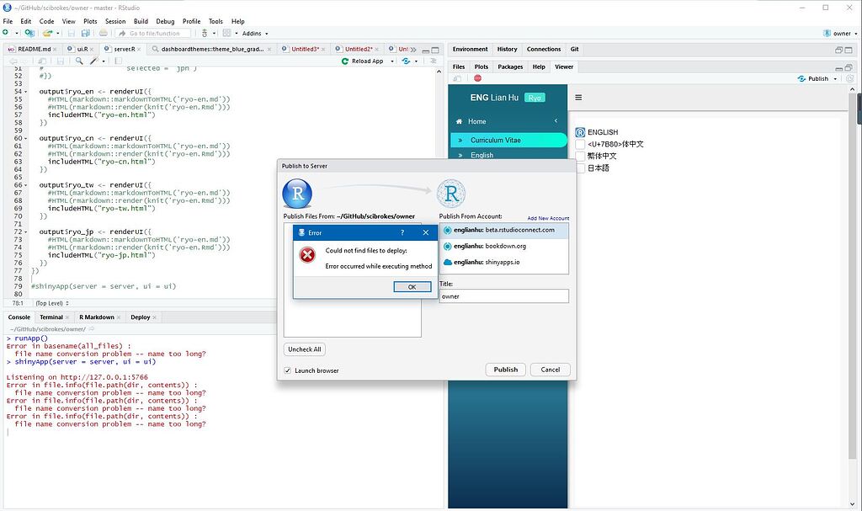Uncheck the Launch browser checkbox
This screenshot has width=862, height=511.
tap(288, 369)
